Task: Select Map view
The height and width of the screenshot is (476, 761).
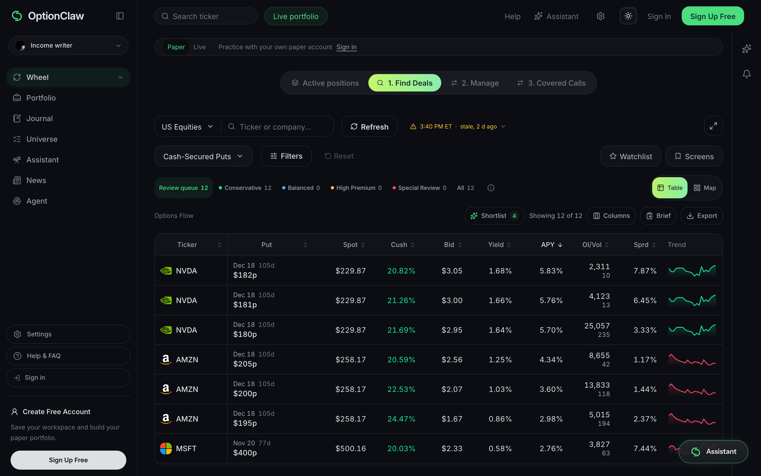Action: tap(705, 188)
